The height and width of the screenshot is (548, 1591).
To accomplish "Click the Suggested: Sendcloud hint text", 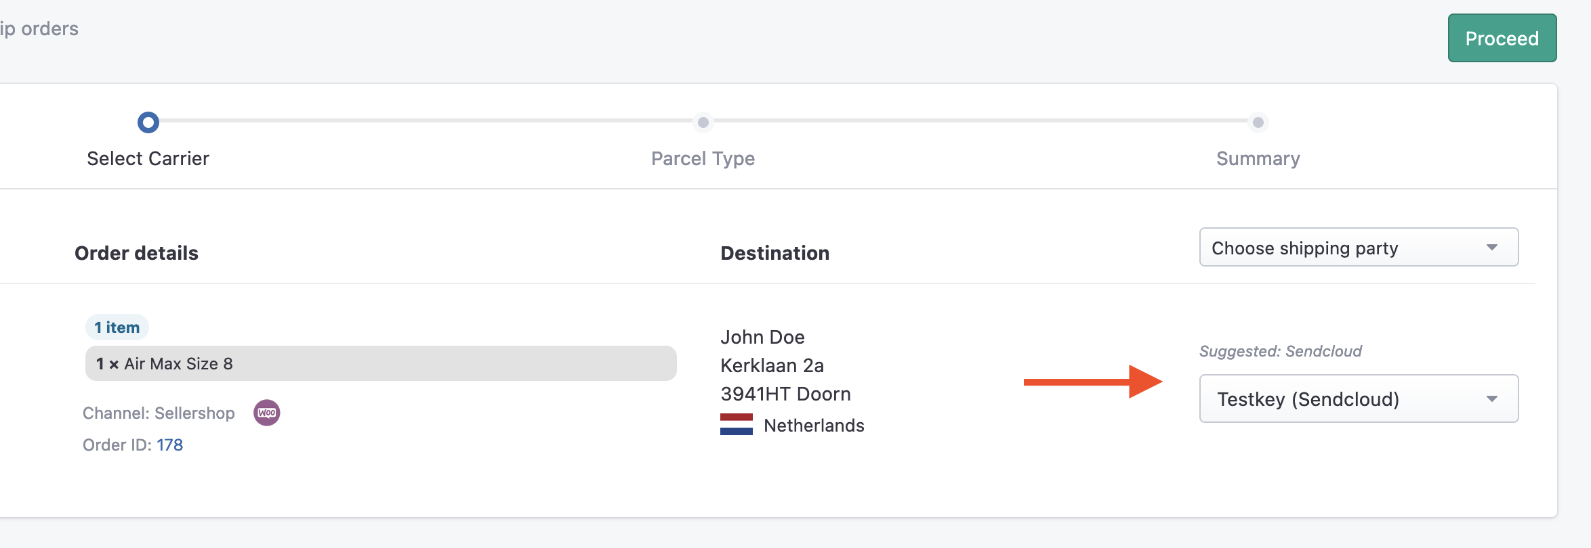I will [x=1281, y=351].
